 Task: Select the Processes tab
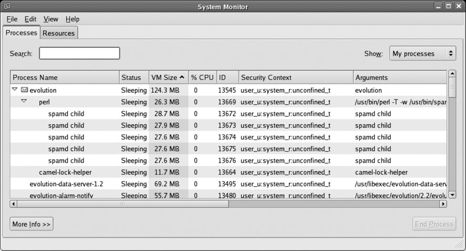tap(22, 33)
